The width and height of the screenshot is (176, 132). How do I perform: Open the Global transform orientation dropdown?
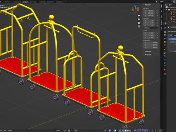[x=58, y=131]
